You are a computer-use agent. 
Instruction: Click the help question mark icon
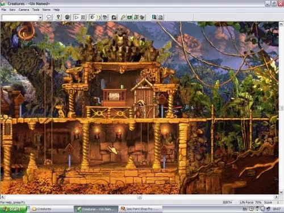59,17
